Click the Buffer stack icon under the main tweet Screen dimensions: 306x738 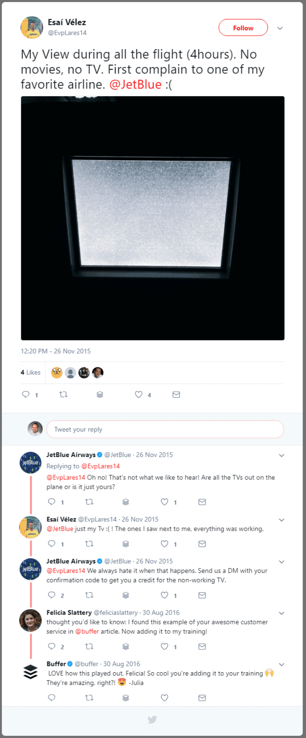point(100,395)
